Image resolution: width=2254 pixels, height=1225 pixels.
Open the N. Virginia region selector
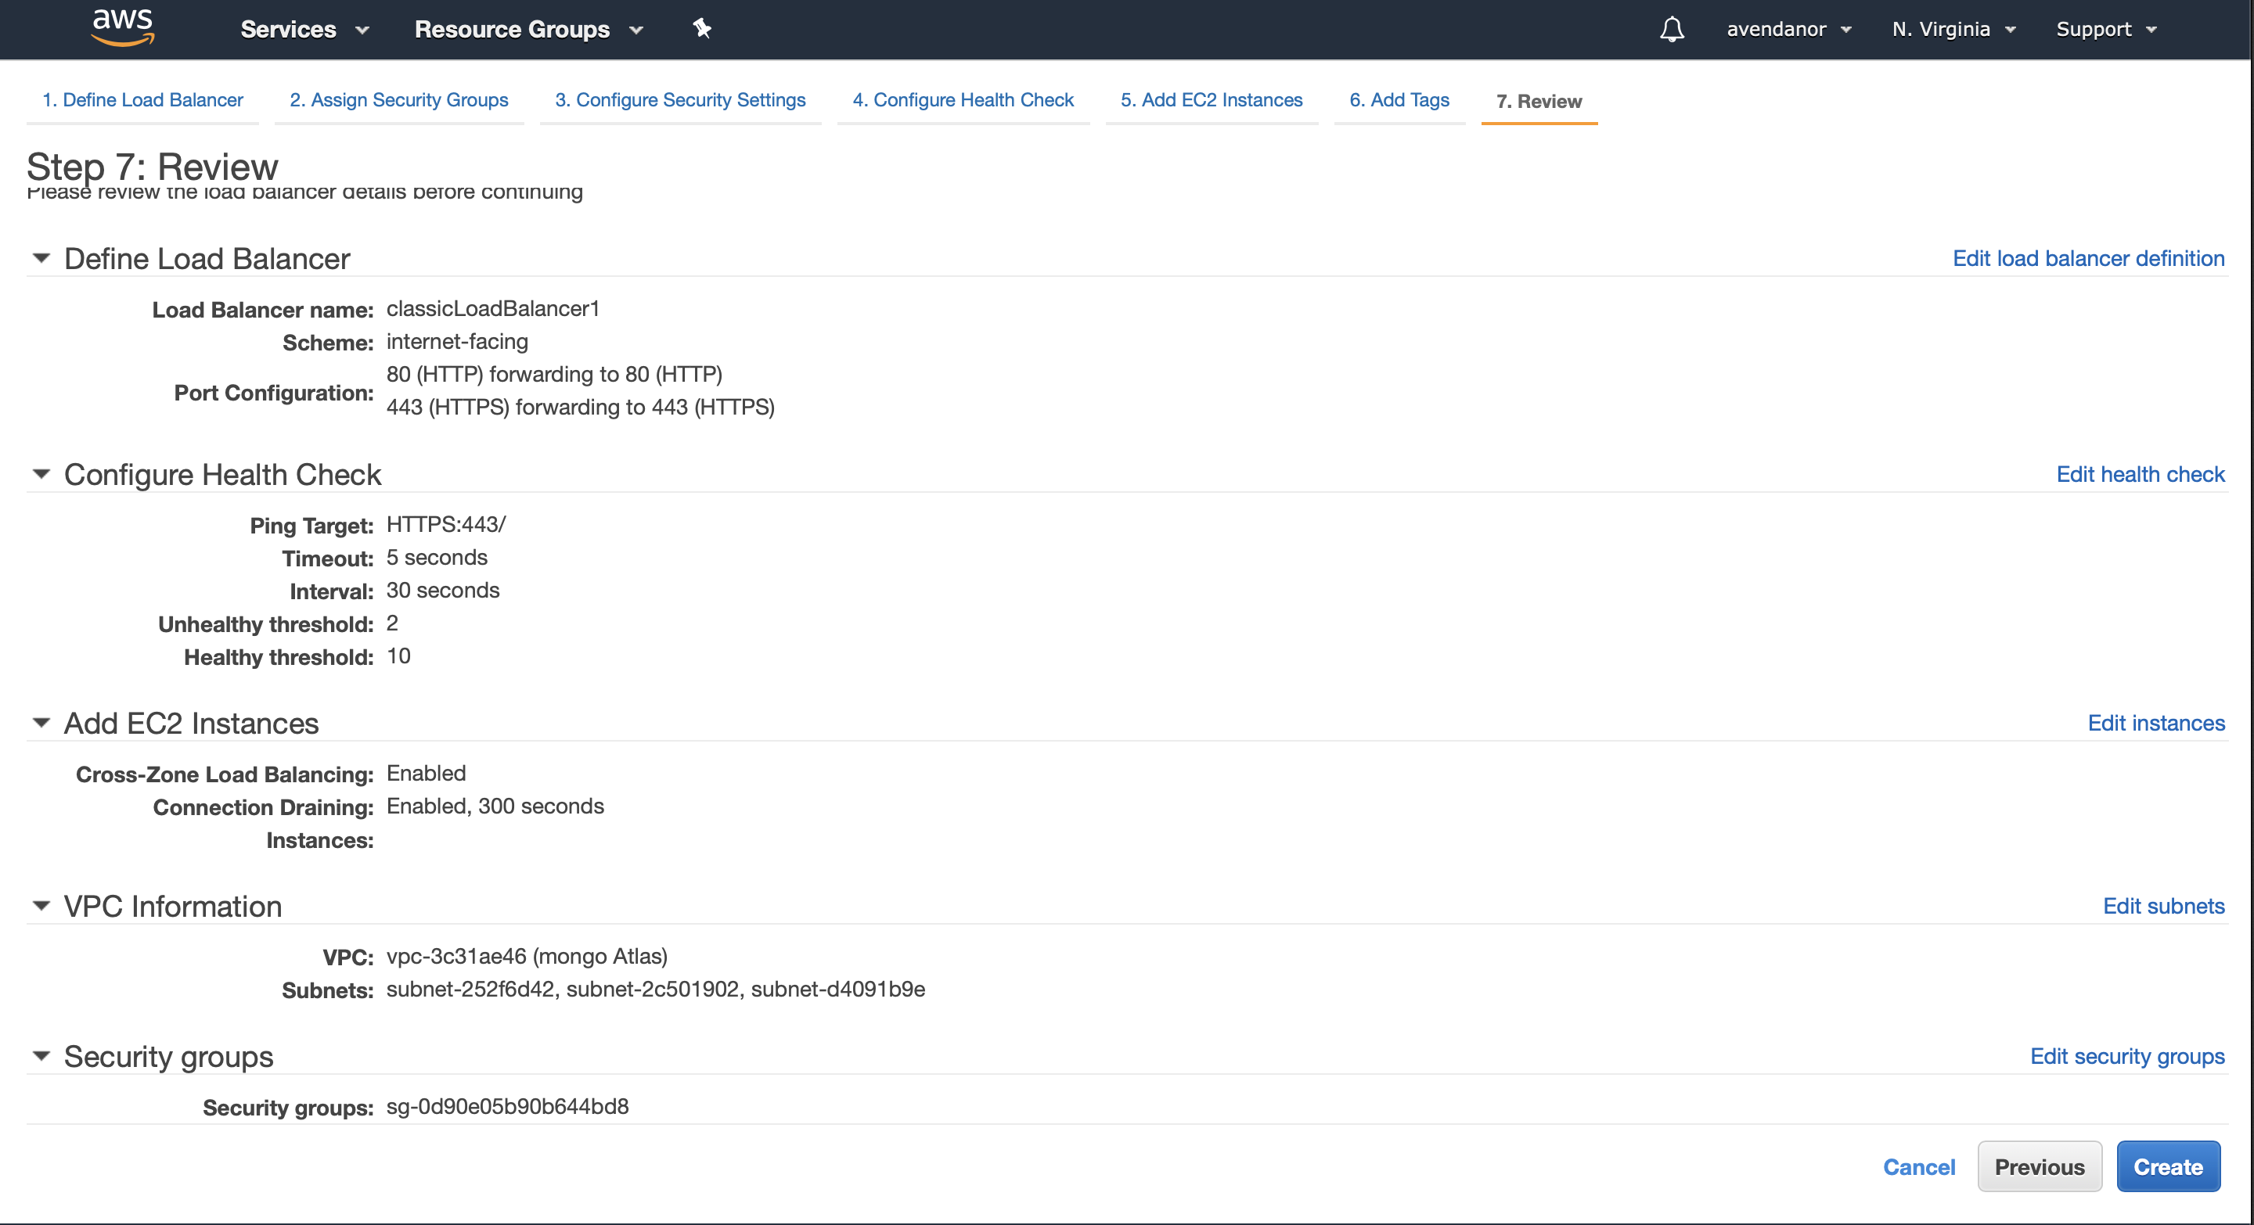click(x=1953, y=29)
